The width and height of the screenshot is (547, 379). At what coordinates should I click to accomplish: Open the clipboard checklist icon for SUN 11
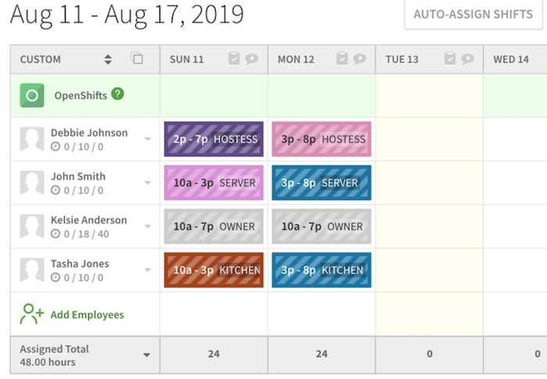(x=234, y=59)
